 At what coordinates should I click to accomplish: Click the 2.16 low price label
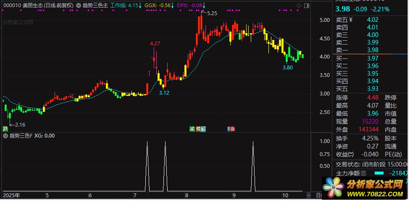coord(20,125)
